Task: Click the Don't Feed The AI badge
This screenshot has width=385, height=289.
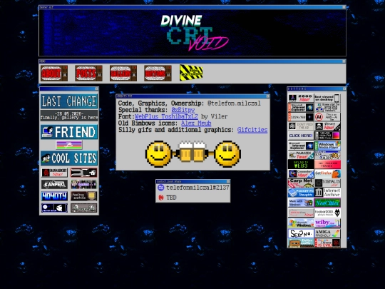Action: tap(301, 126)
